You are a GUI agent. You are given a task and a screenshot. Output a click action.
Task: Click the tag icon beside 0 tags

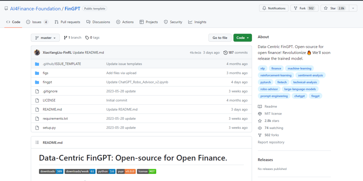pos(87,38)
